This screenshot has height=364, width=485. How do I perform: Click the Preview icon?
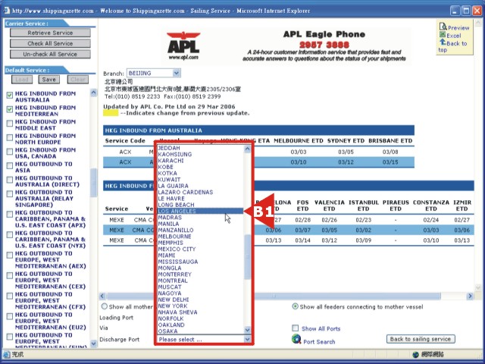(x=443, y=27)
